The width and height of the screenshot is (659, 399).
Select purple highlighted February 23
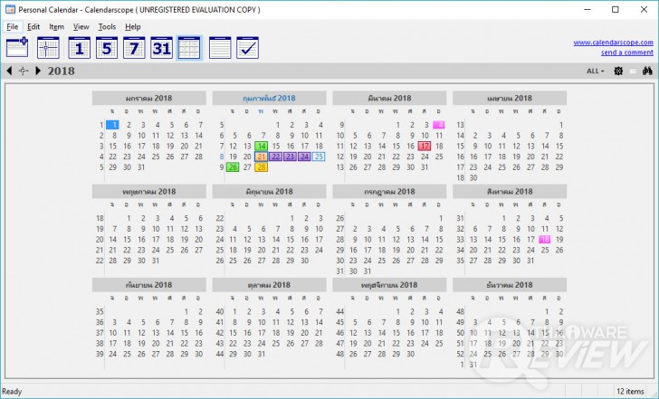290,157
